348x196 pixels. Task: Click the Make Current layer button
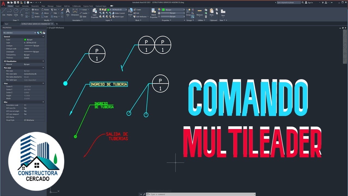(x=118, y=13)
